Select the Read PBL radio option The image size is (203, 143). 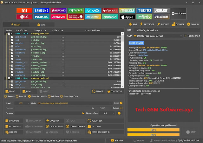pos(21,96)
